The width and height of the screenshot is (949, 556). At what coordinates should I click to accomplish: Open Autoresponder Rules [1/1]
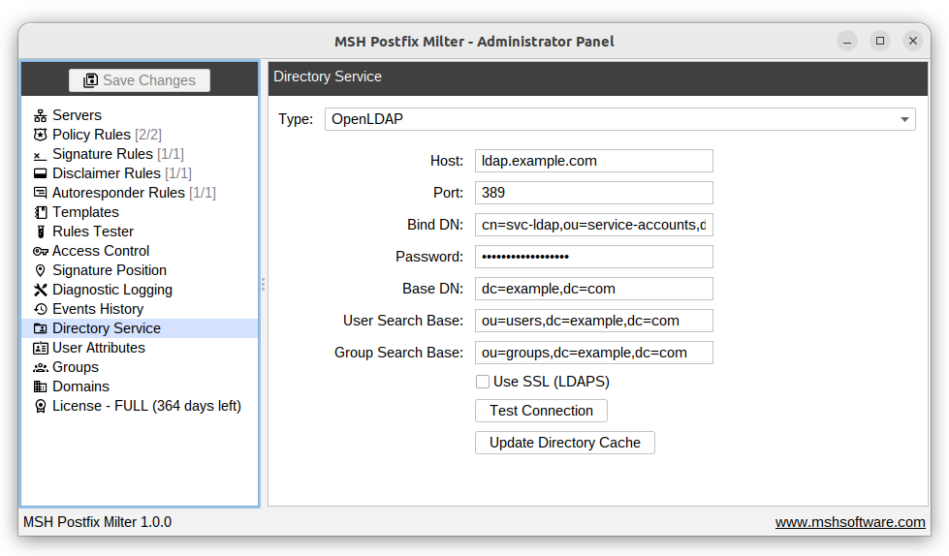click(x=140, y=193)
